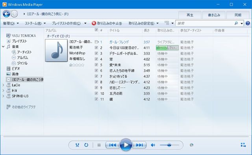Image resolution: width=252 pixels, height=155 pixels.
Task: Toggle the select-all checkbox in header
Action: pos(96,30)
